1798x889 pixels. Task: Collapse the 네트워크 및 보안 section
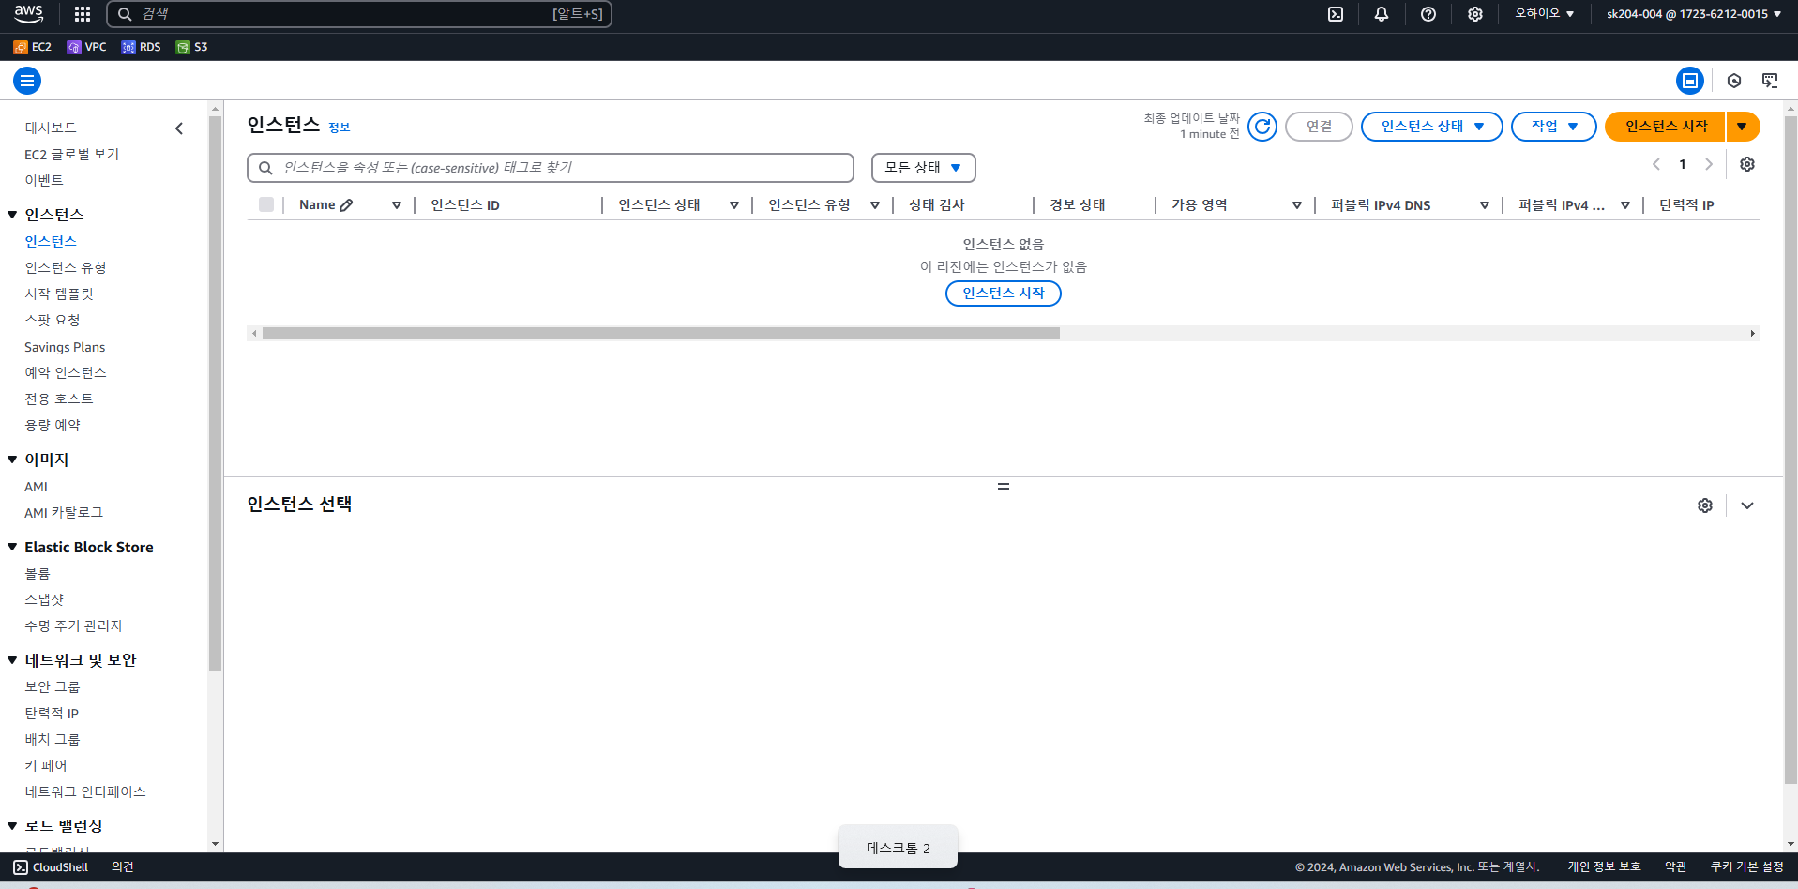[x=12, y=660]
